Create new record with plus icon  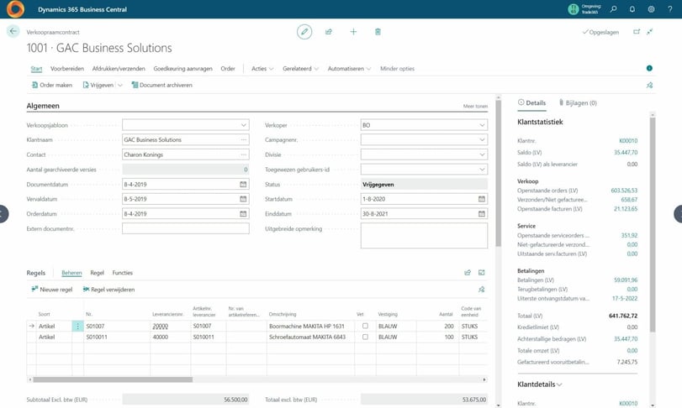point(353,32)
